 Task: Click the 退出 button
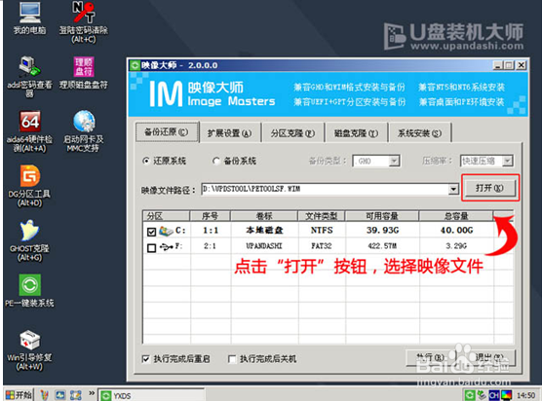tap(488, 358)
